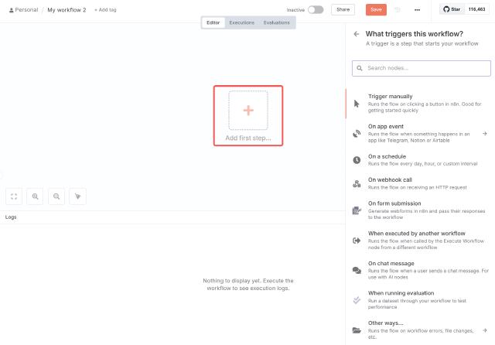495x345 pixels.
Task: Click the plus icon to add first step
Action: point(248,111)
